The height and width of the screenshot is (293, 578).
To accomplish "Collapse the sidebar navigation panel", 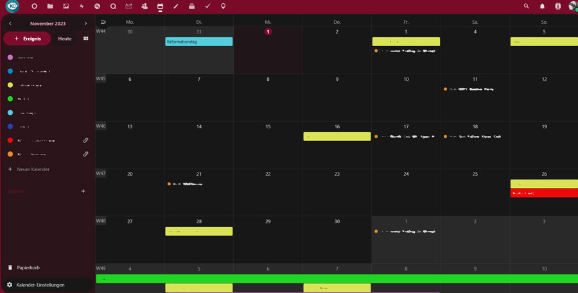I will click(x=103, y=22).
